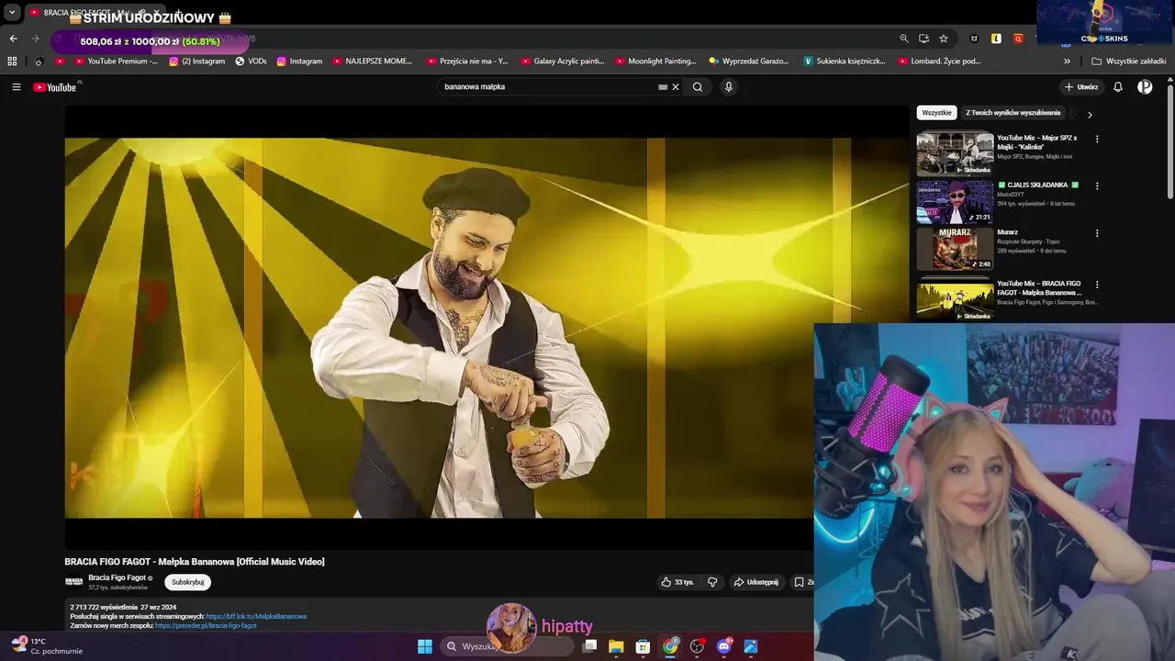1175x661 pixels.
Task: Show more filter chips with right chevron
Action: (x=1090, y=115)
